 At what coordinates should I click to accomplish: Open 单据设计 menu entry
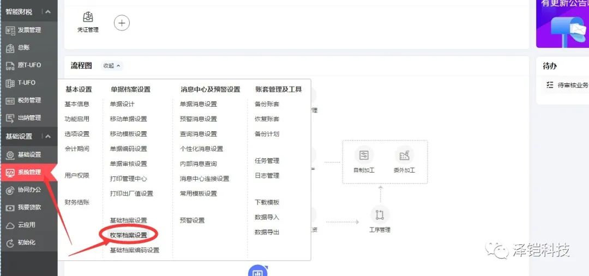122,105
